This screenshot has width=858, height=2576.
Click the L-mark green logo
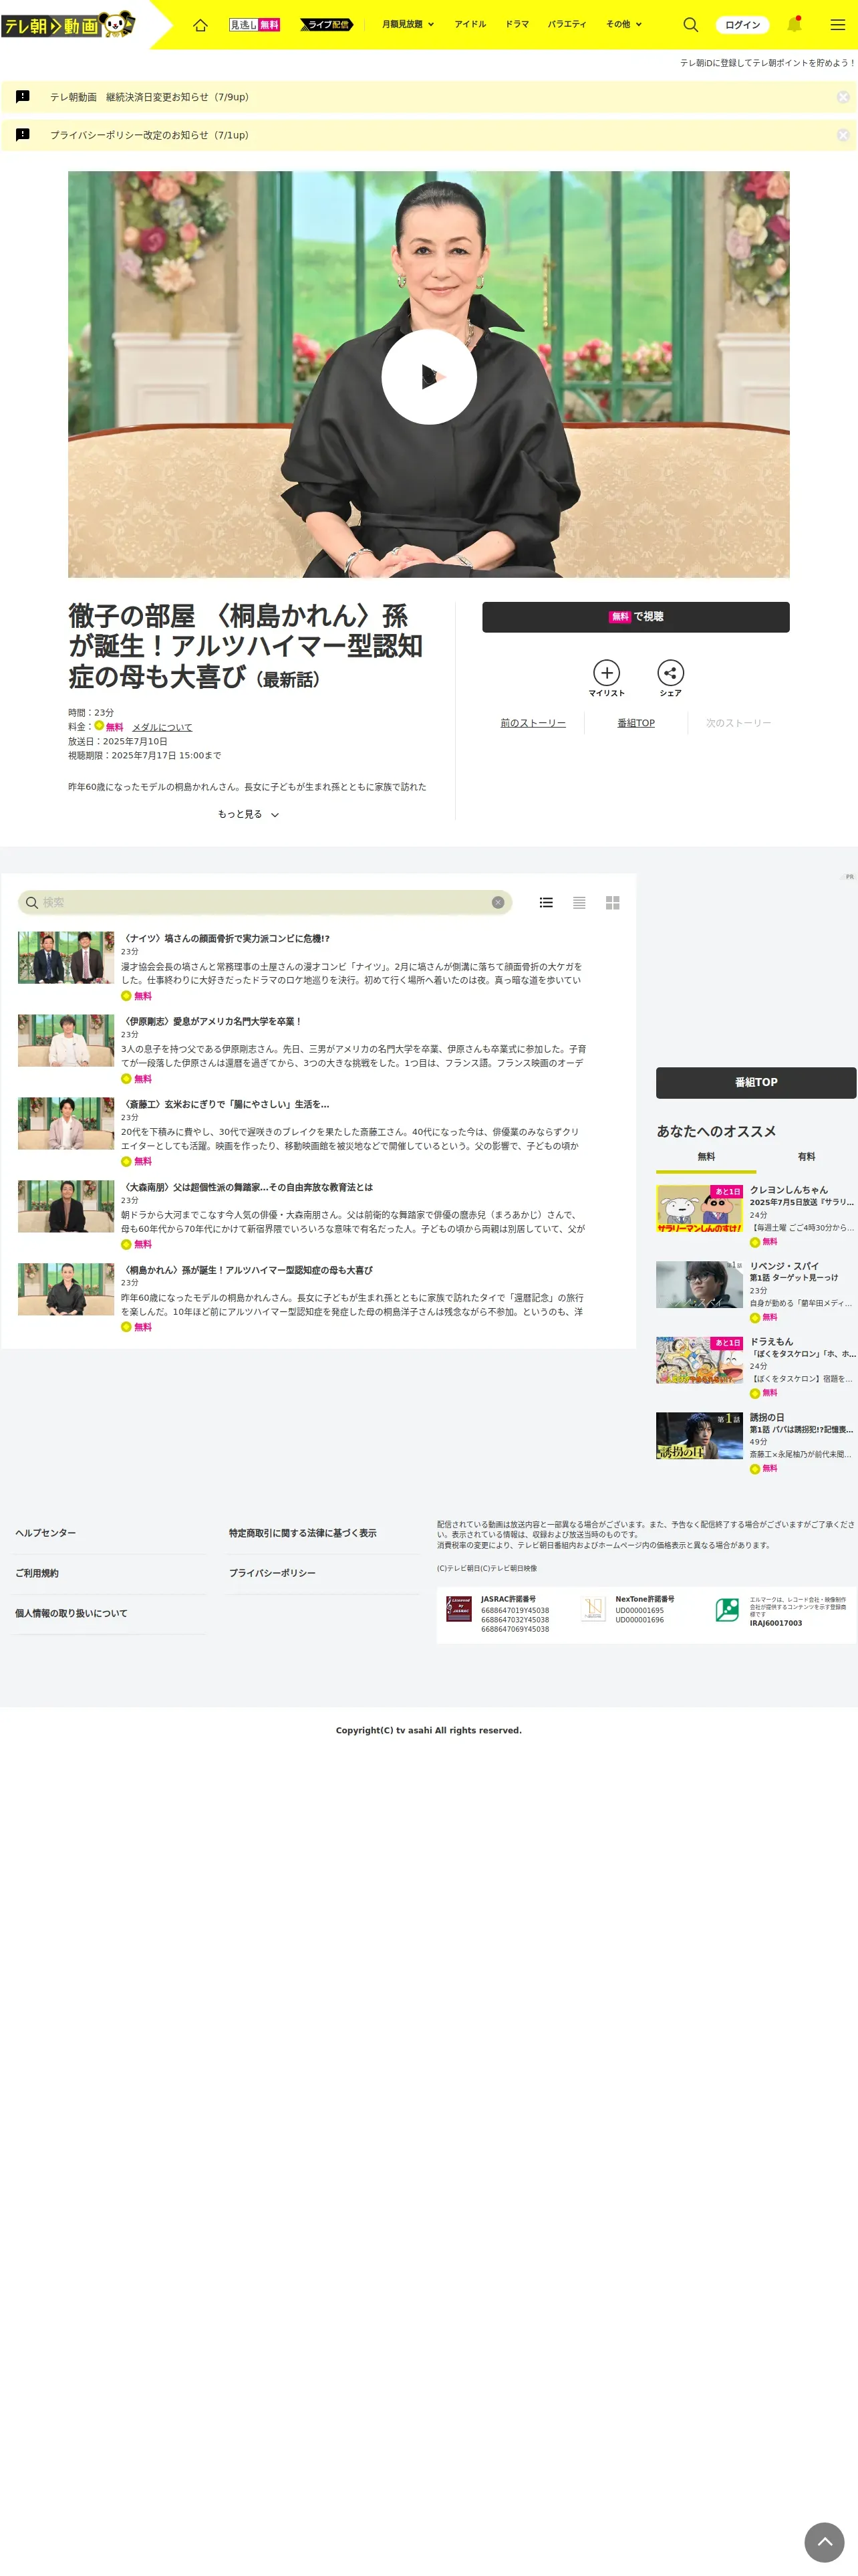point(727,1610)
